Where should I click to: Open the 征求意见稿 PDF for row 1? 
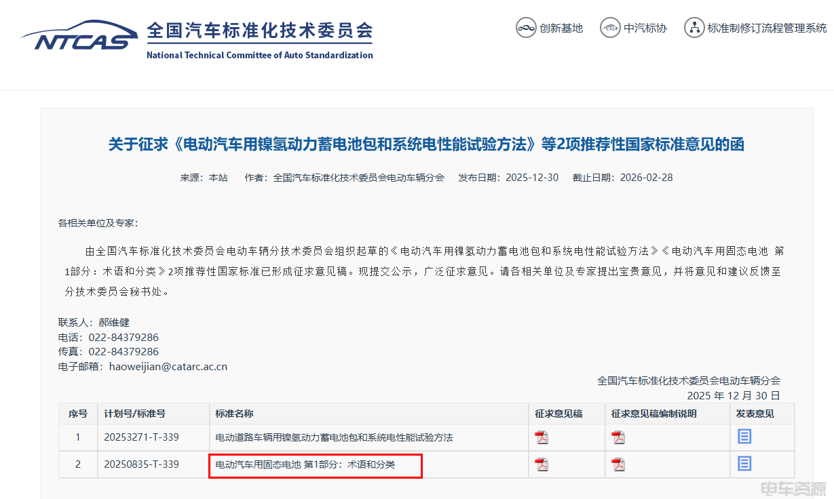pyautogui.click(x=541, y=437)
